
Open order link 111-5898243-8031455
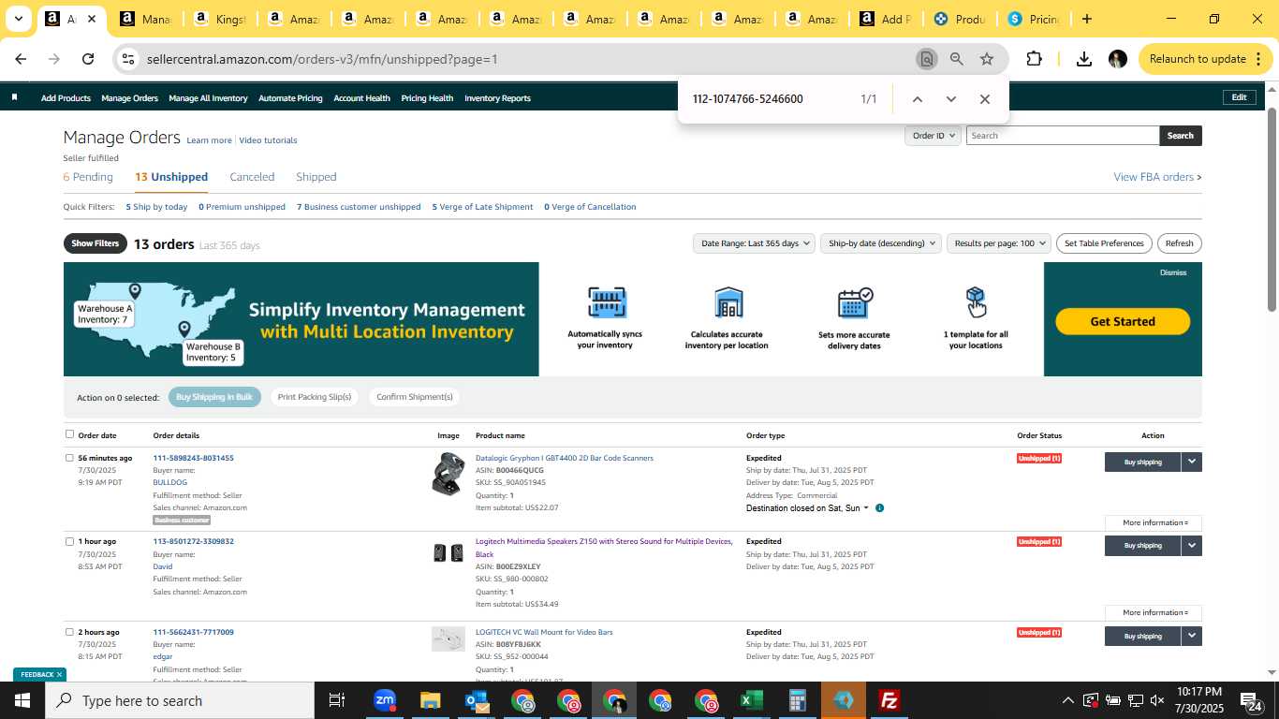[x=193, y=458]
